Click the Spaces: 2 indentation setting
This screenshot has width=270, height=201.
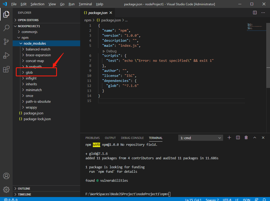(x=212, y=200)
